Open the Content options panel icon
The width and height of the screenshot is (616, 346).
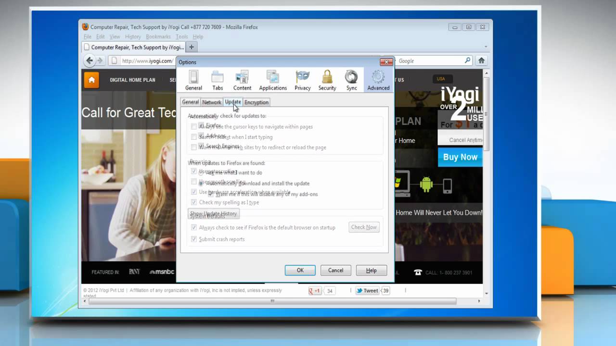click(x=242, y=80)
